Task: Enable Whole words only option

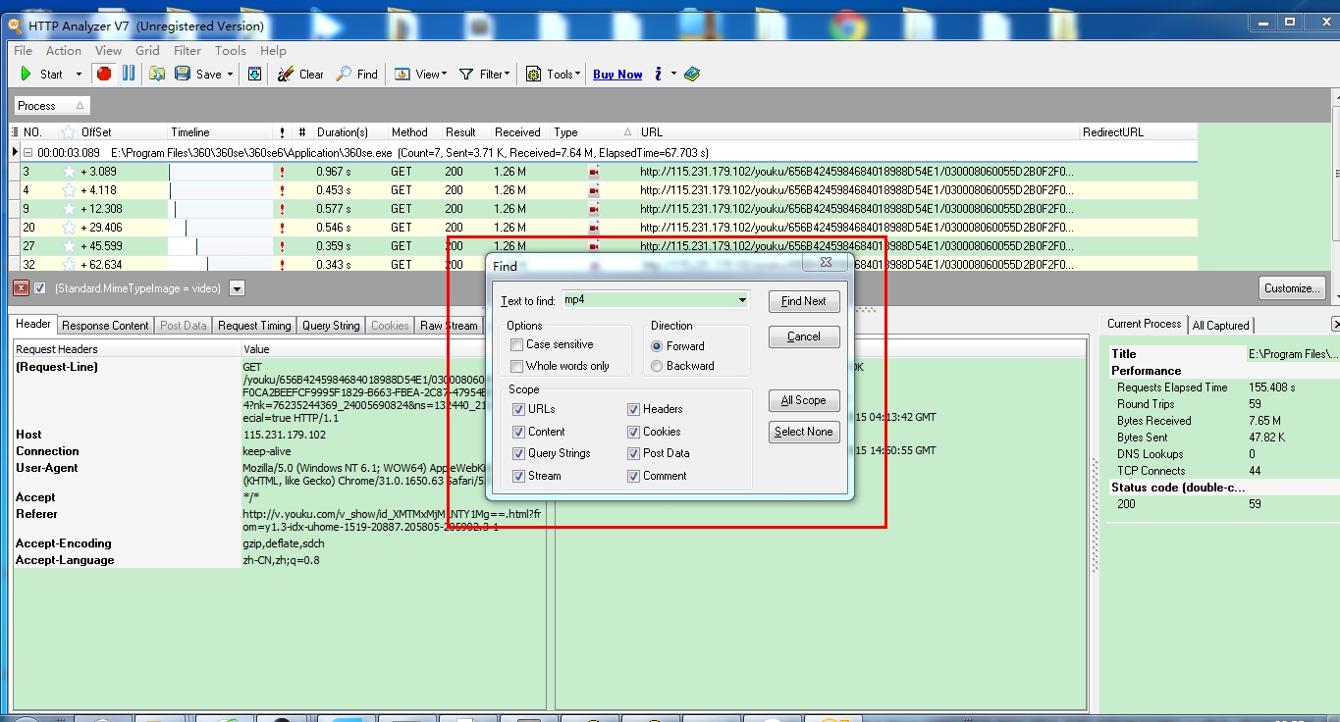Action: (517, 366)
